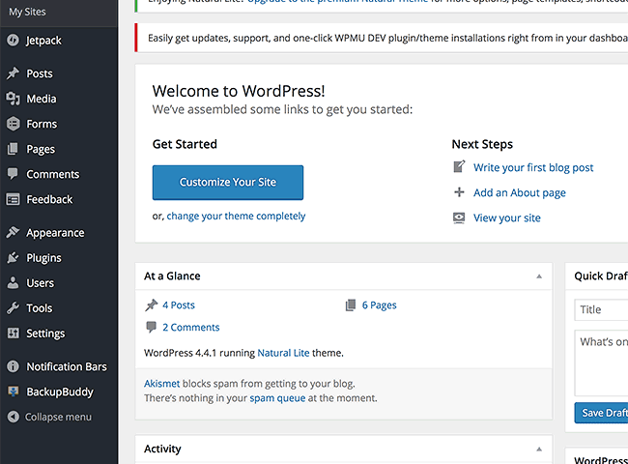Click the Natural Lite theme link
This screenshot has width=628, height=464.
(x=283, y=353)
